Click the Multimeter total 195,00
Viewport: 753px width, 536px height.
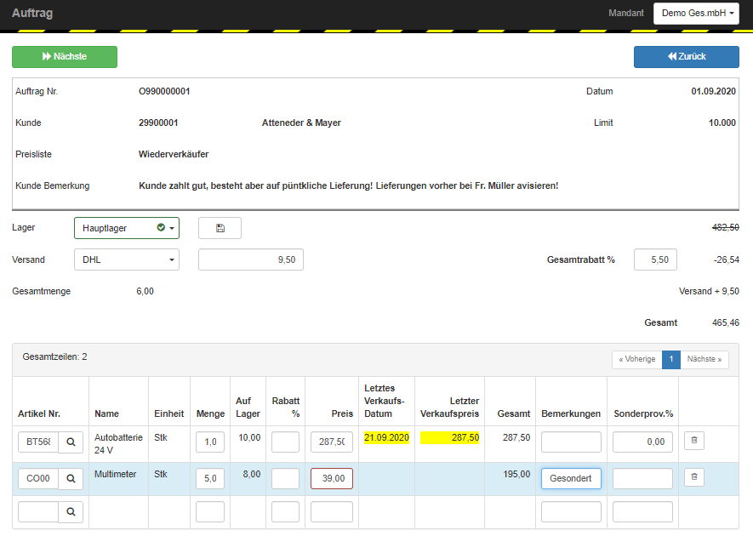click(x=516, y=474)
